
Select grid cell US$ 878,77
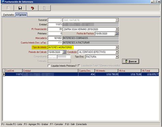pyautogui.click(x=150, y=74)
